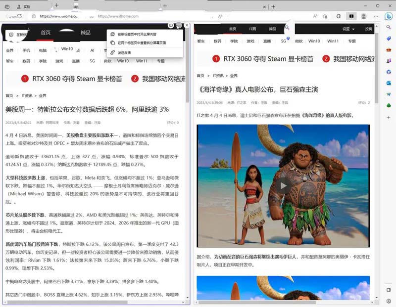
Task: Close the left split pane
Action: 187,25
